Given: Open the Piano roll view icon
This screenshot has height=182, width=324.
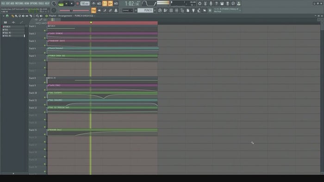Looking at the screenshot, I should [166, 10].
